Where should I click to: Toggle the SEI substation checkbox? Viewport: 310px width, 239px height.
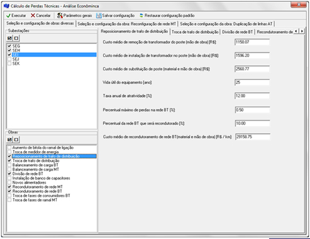click(9, 55)
